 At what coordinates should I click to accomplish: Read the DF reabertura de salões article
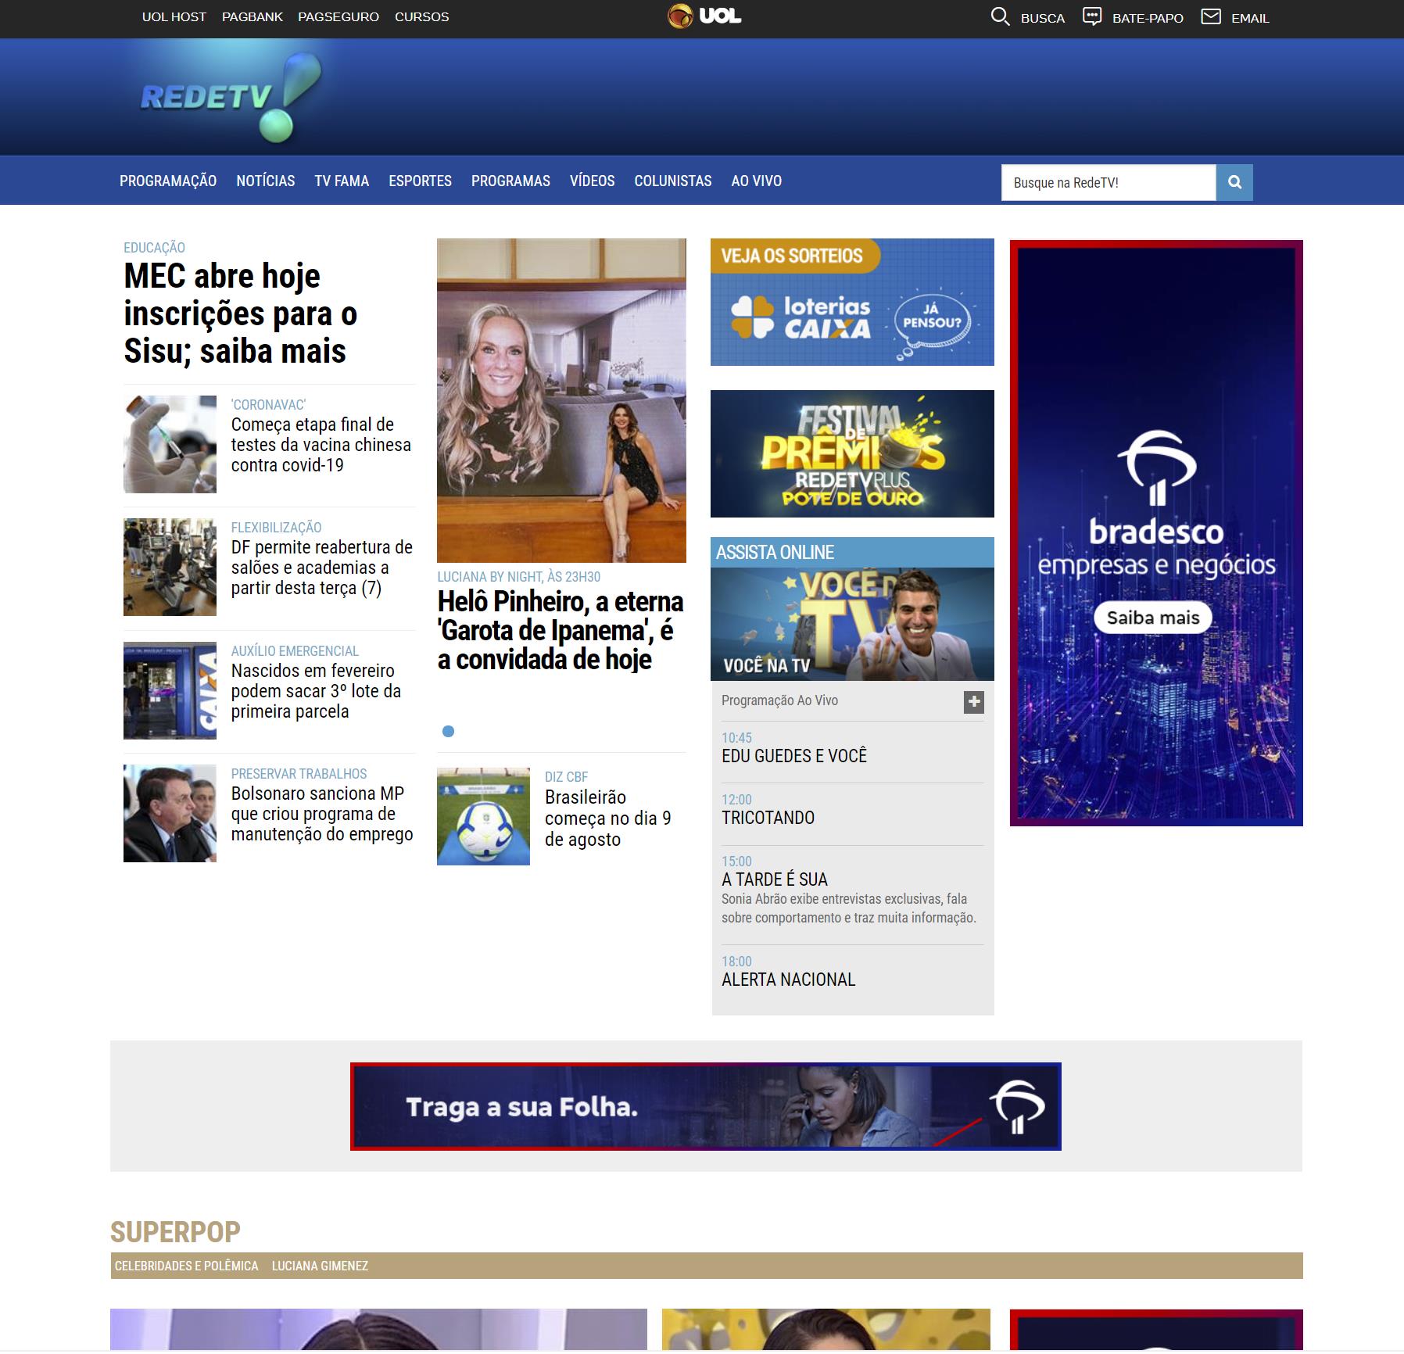click(x=321, y=568)
